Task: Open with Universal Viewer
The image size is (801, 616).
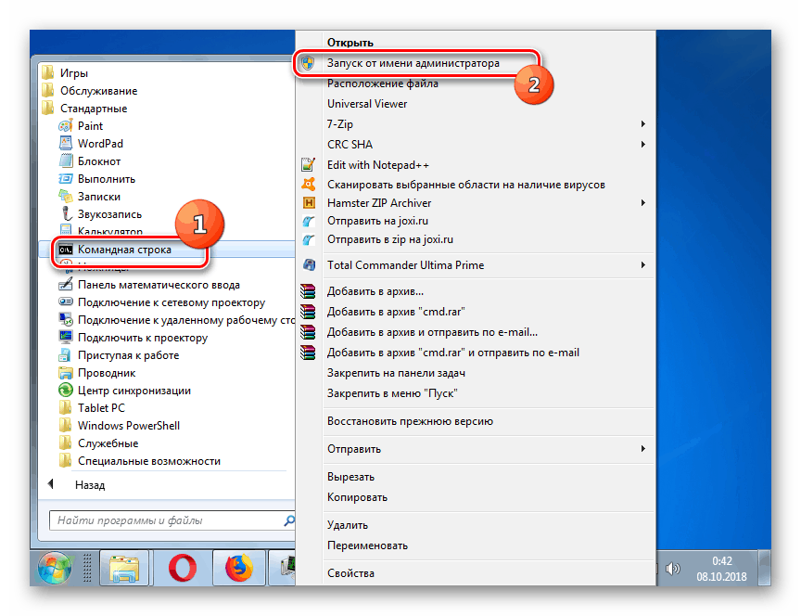Action: (x=367, y=104)
